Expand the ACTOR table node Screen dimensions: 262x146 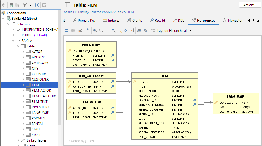coord(23,52)
